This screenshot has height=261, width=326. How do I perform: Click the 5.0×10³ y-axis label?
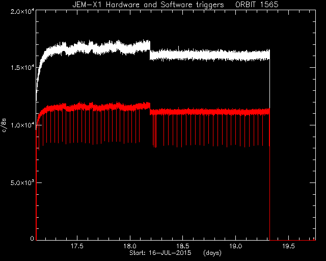22,182
